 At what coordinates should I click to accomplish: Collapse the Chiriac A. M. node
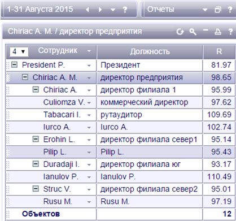click(25, 77)
